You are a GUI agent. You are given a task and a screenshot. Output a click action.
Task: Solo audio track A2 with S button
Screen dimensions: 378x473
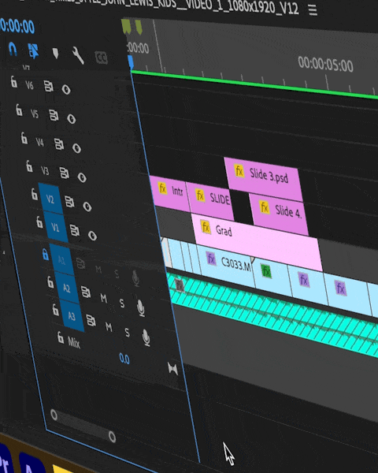(x=122, y=304)
